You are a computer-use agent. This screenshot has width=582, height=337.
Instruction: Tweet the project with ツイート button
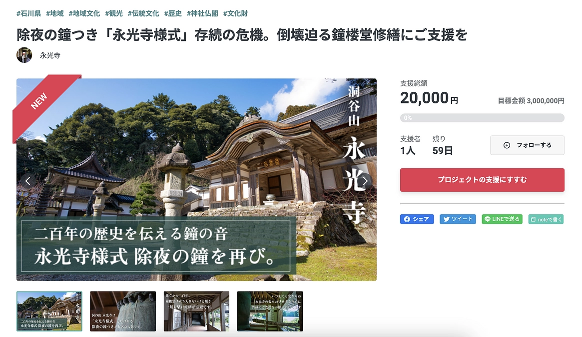click(458, 219)
